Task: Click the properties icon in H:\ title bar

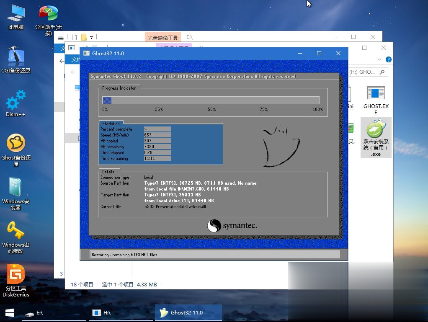Action: point(72,48)
